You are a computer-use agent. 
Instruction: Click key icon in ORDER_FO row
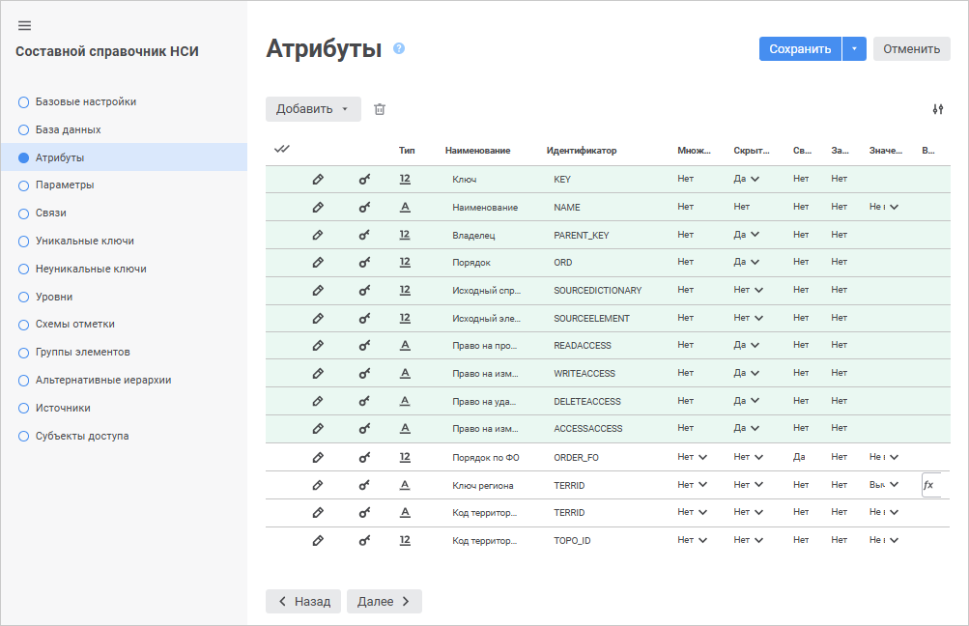[x=365, y=457]
